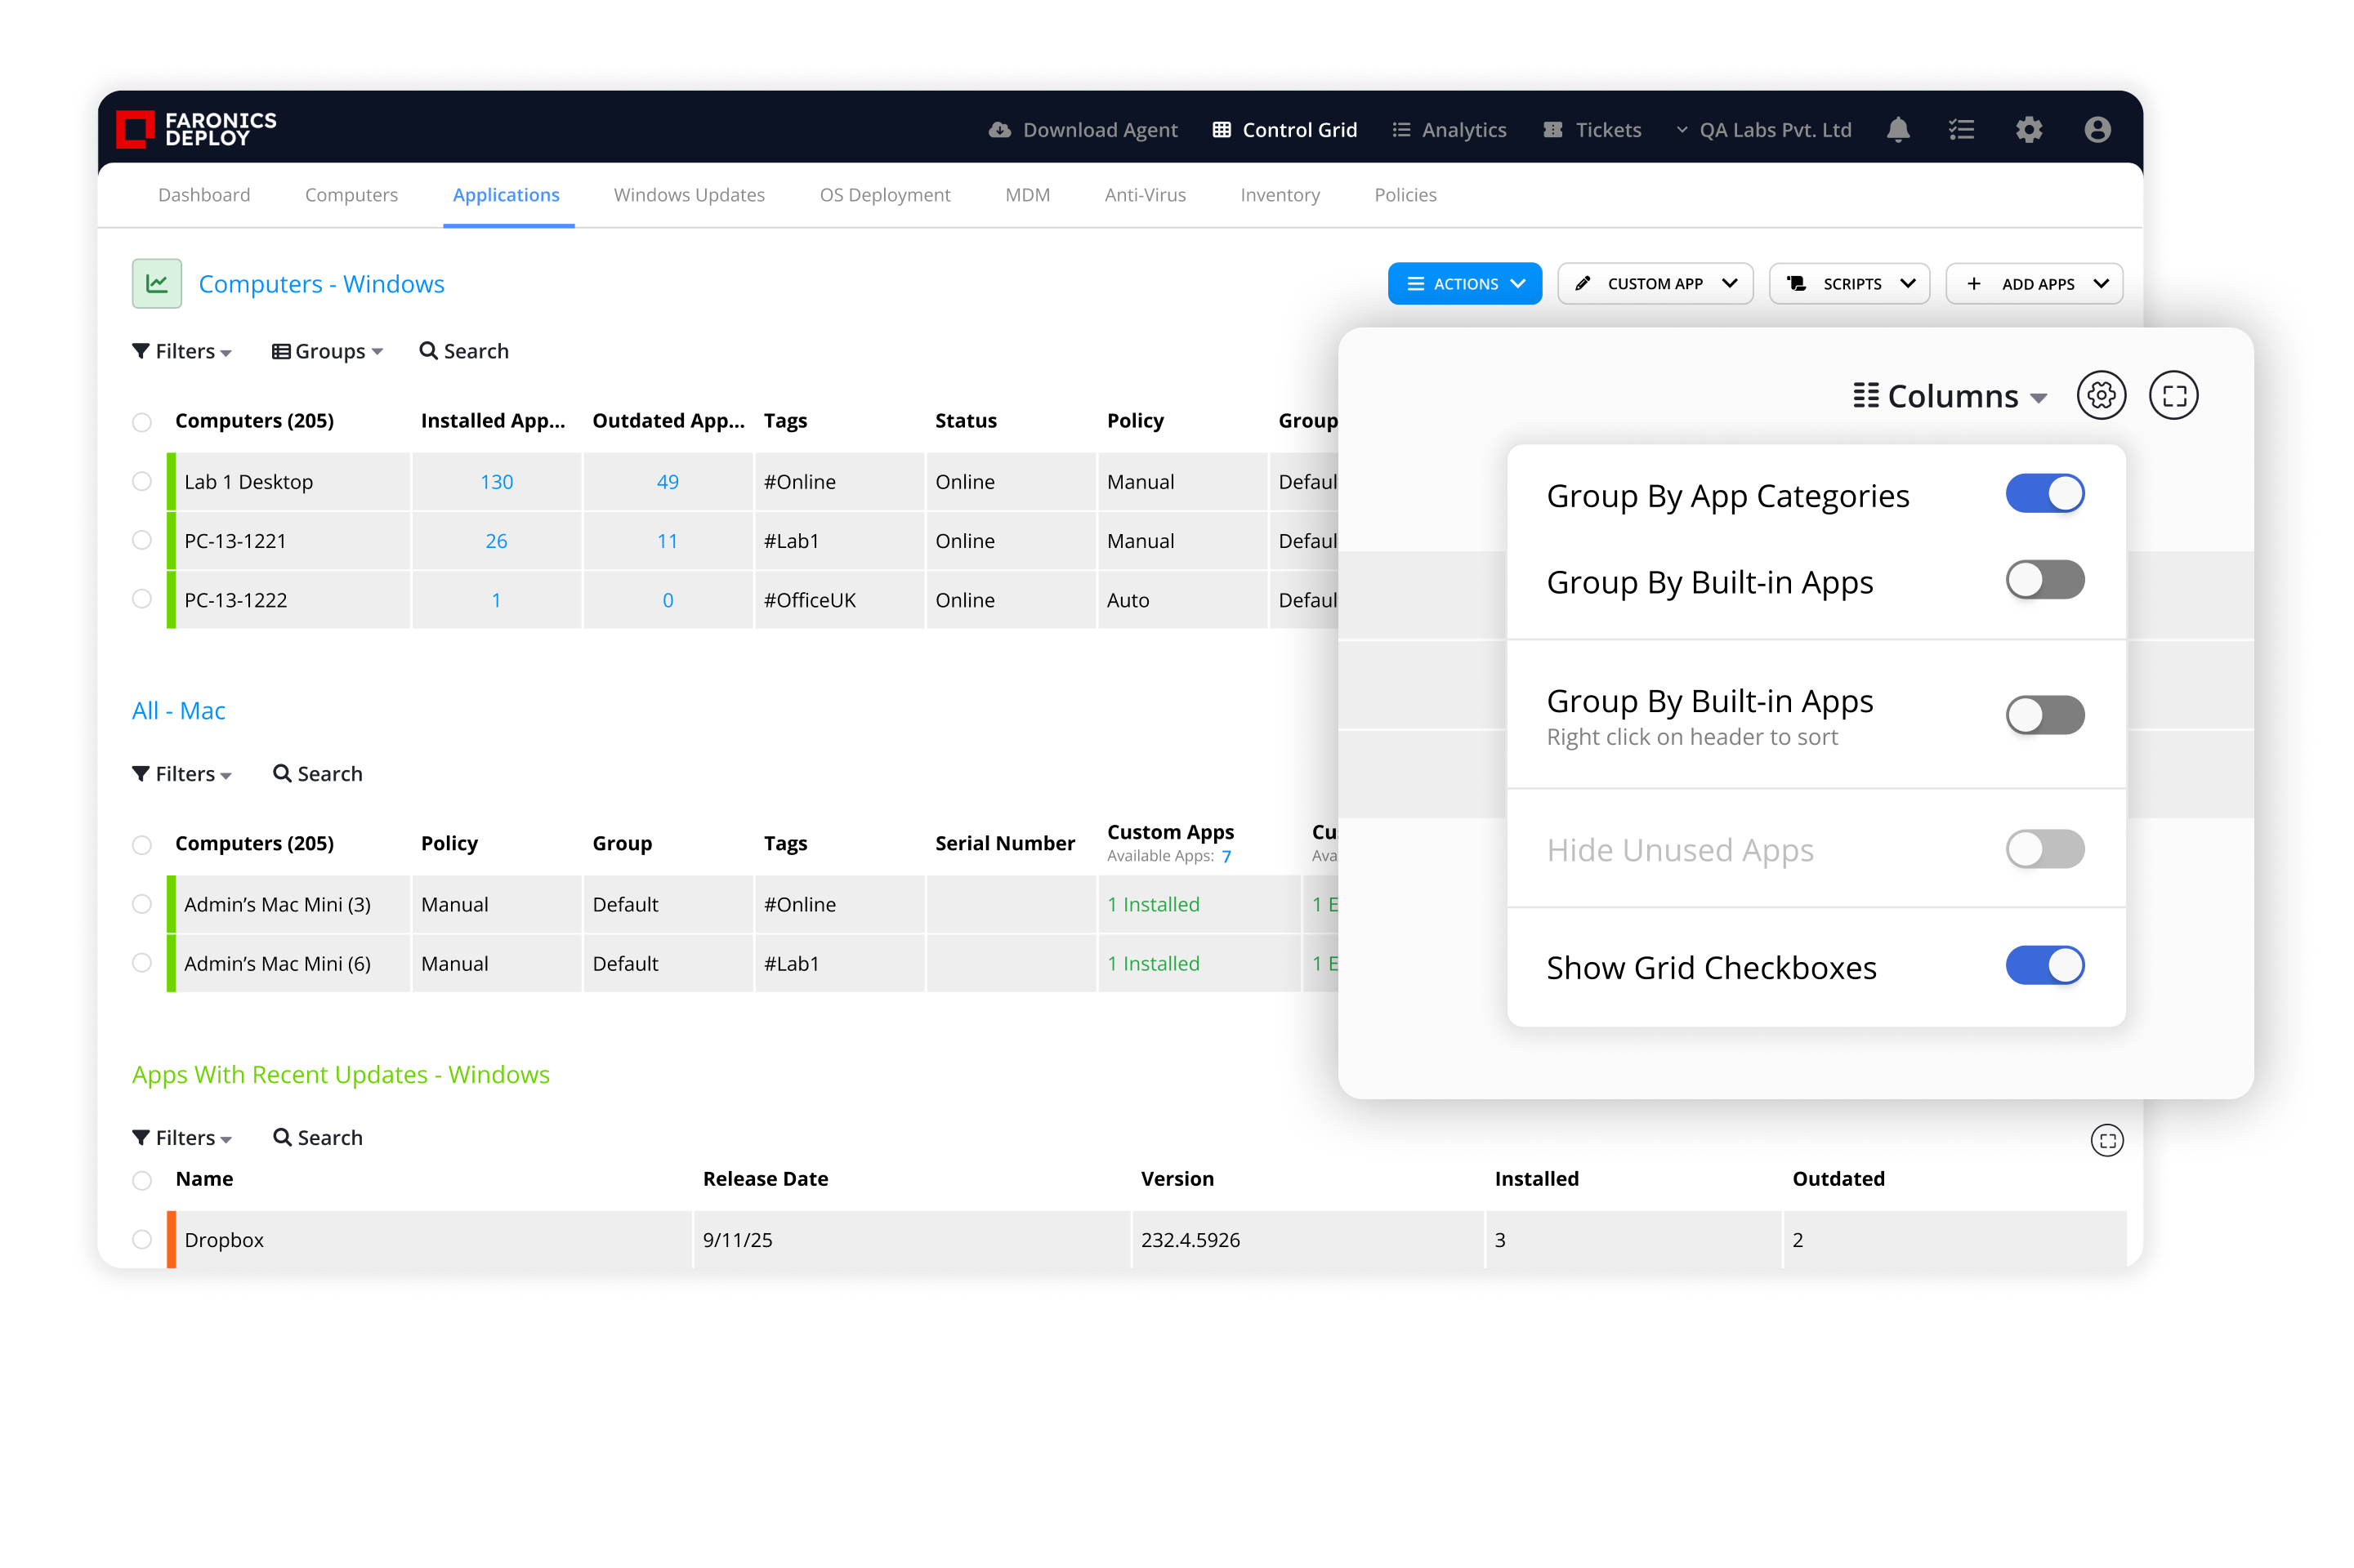
Task: Click the green chart icon beside Computers - Windows
Action: [x=157, y=284]
